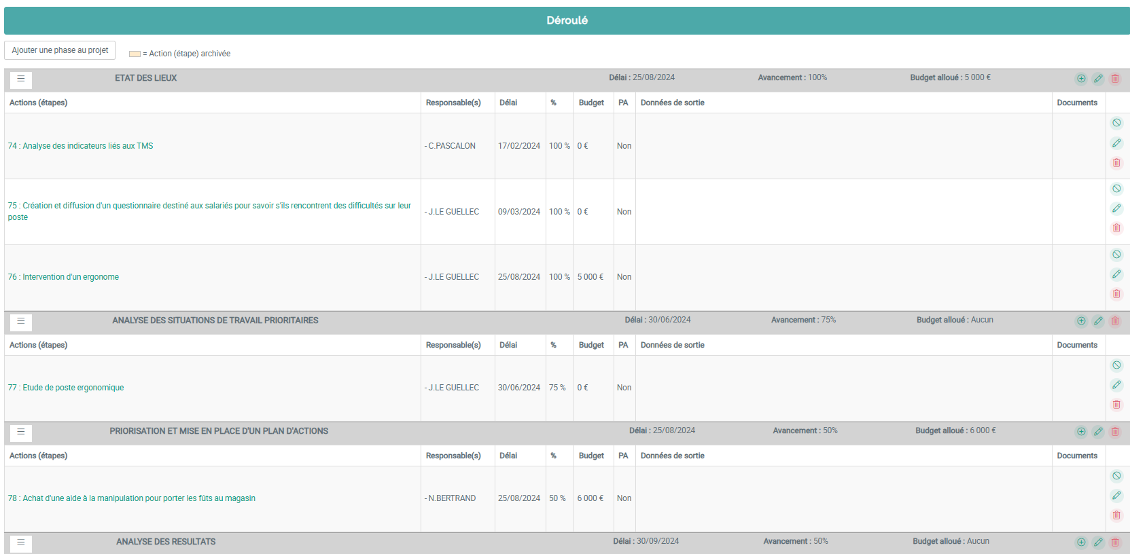Open action 76 Intervention d'un ergonome link
Image resolution: width=1130 pixels, height=554 pixels.
(x=63, y=277)
